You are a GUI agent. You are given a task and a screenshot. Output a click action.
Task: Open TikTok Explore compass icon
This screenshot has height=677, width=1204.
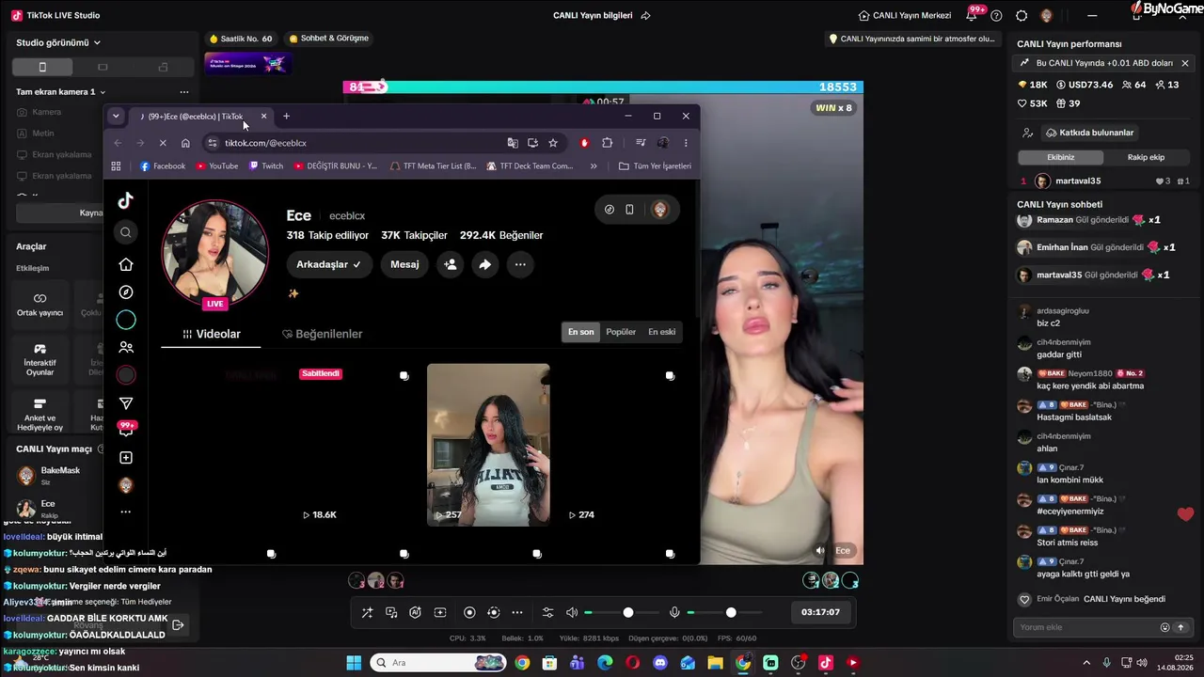coord(126,292)
